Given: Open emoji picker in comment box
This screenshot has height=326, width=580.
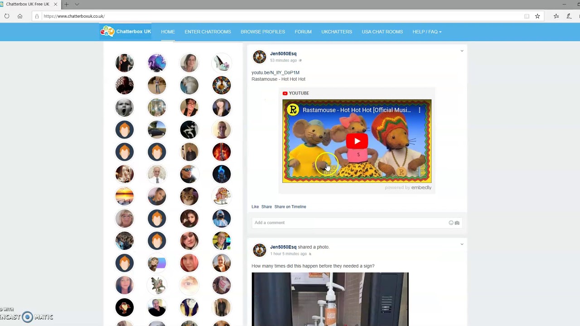Looking at the screenshot, I should point(451,223).
